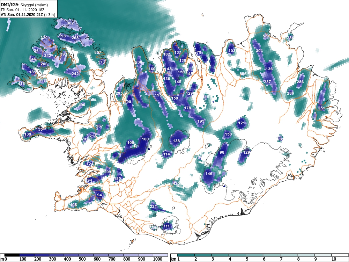
Task: Click the visibility value 193 on the map
Action: pos(62,36)
